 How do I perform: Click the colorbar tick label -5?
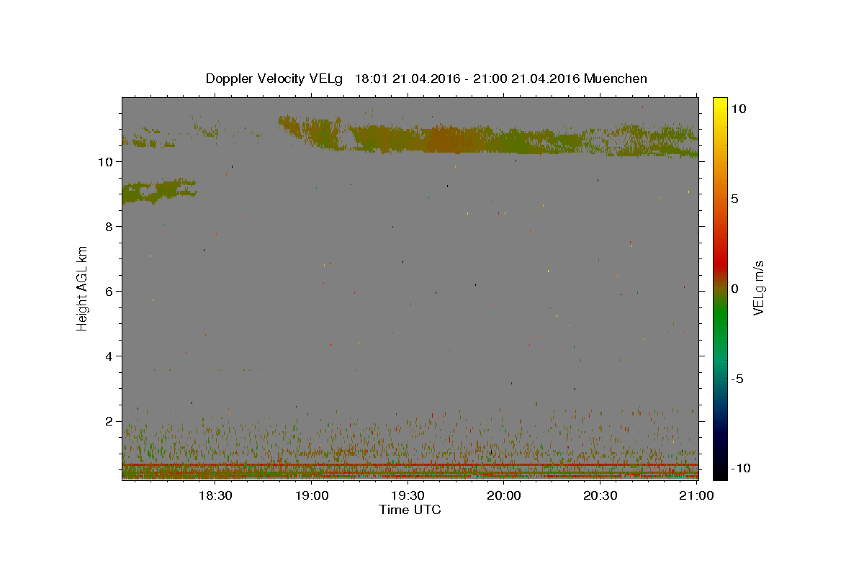pos(737,379)
